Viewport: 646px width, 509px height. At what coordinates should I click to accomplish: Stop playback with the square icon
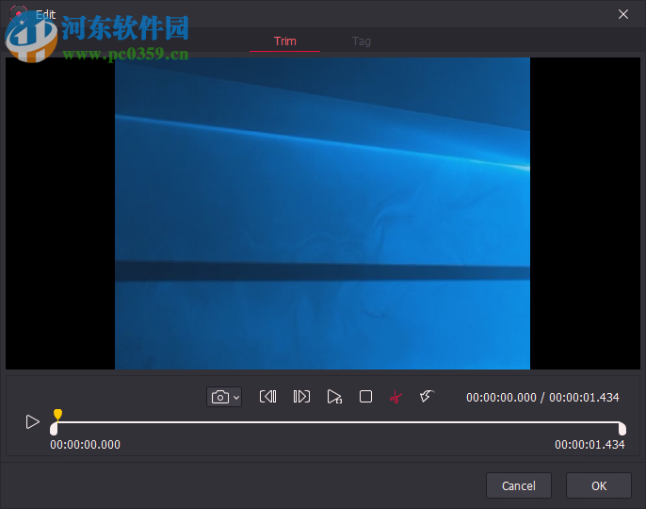point(365,397)
